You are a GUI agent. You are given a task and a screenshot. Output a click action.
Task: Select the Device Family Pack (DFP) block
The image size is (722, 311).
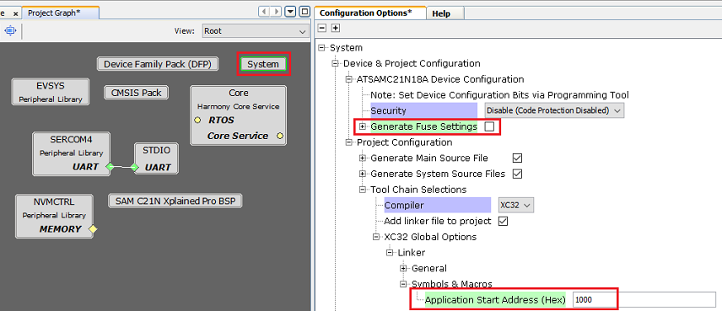click(x=158, y=64)
